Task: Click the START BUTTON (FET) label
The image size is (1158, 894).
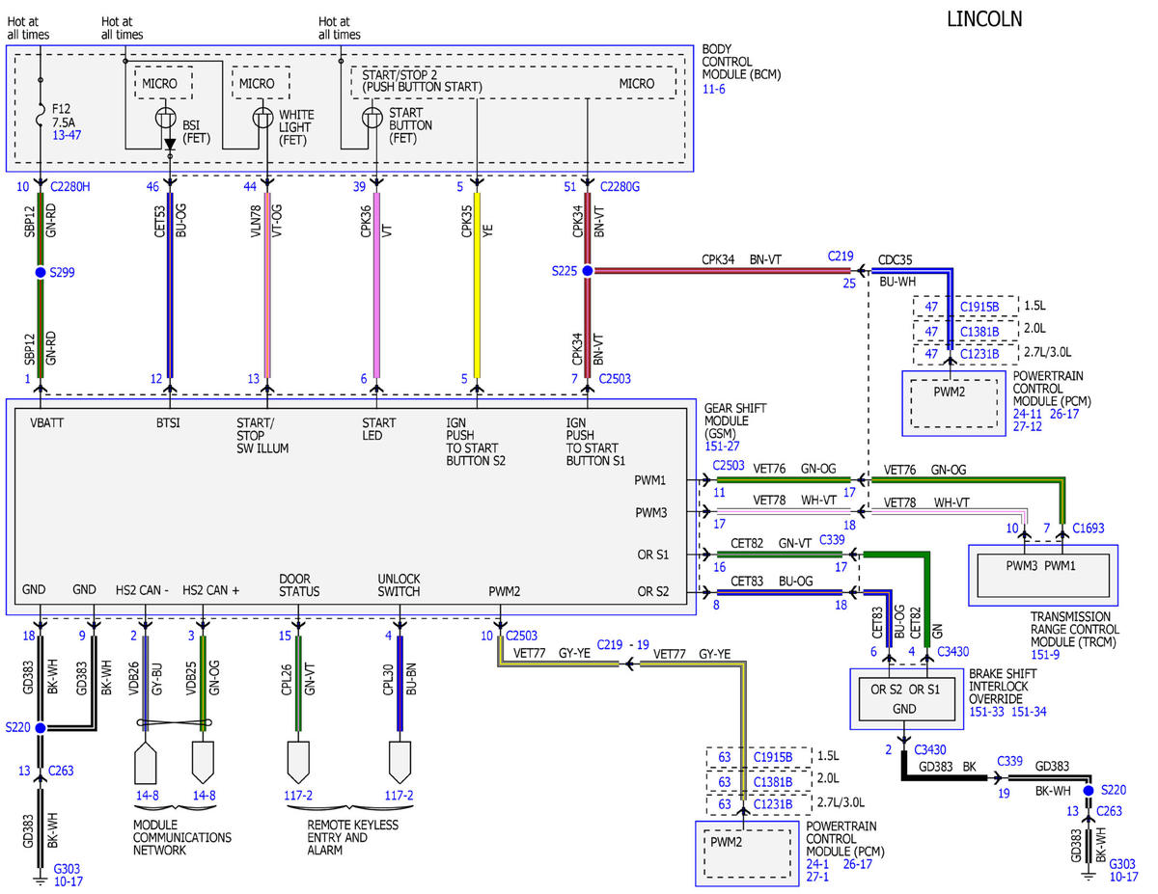Action: tap(410, 125)
